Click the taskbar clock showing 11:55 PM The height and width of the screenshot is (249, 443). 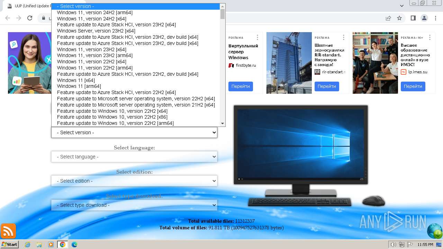click(x=425, y=245)
